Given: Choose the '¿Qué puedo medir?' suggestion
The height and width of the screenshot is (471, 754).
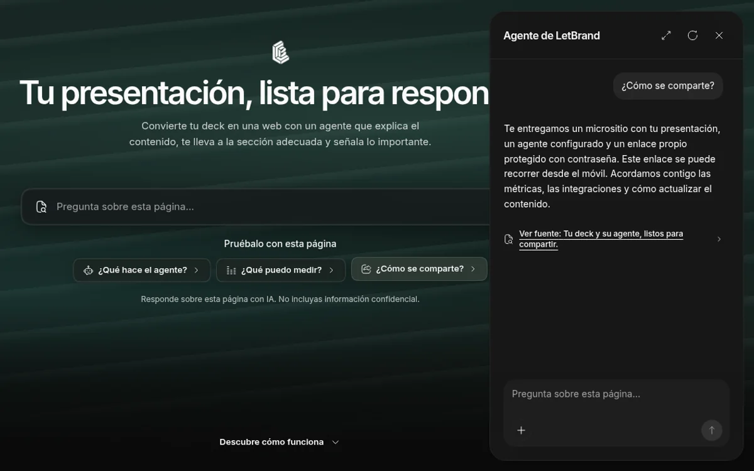Looking at the screenshot, I should [x=281, y=270].
